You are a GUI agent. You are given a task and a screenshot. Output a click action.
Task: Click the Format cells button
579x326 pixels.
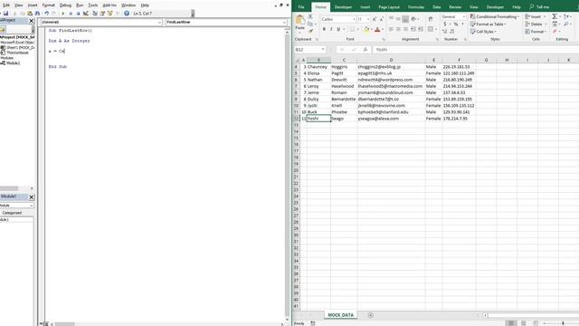[536, 32]
